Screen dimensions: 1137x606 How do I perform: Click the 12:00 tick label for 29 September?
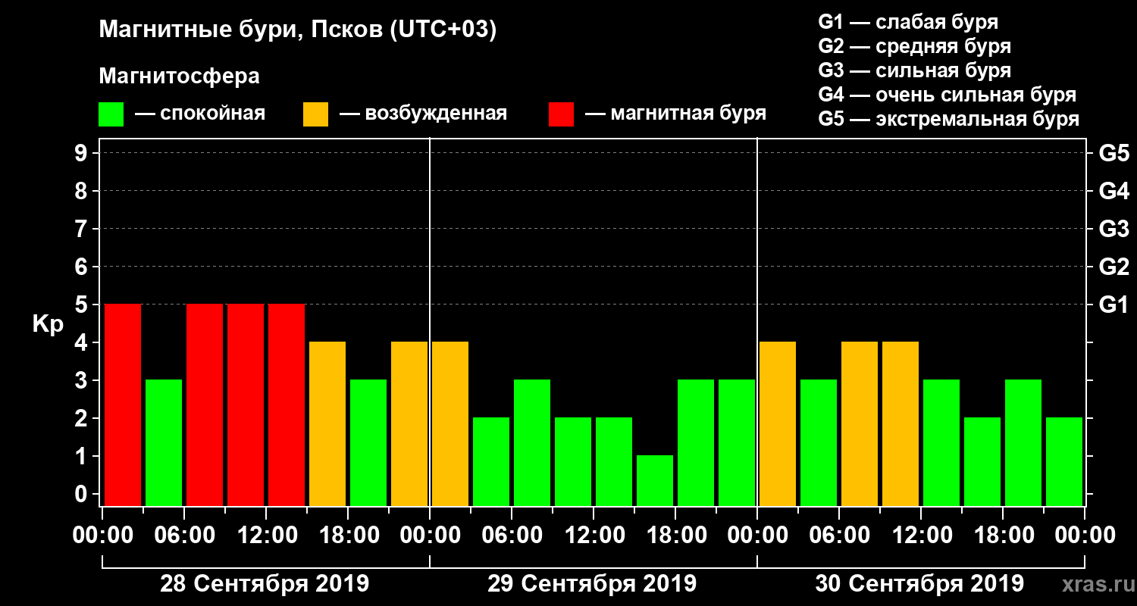coord(594,536)
